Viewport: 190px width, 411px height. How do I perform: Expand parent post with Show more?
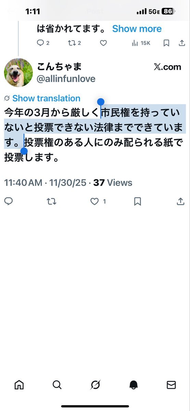coord(137,29)
